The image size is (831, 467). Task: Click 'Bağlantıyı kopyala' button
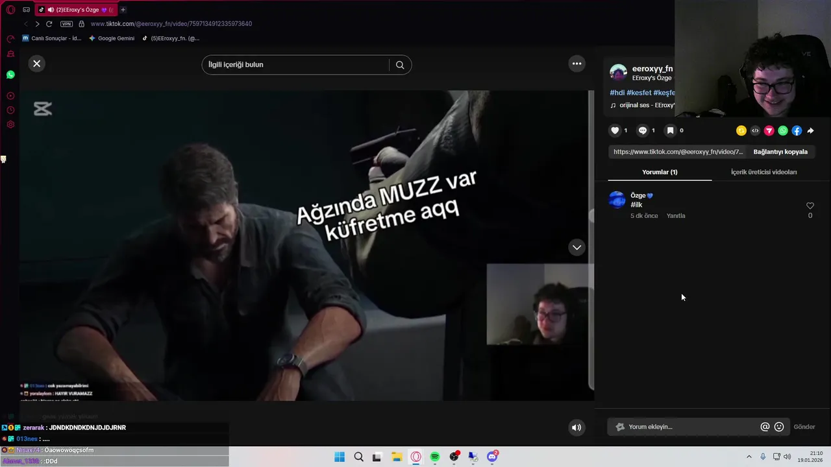coord(780,152)
